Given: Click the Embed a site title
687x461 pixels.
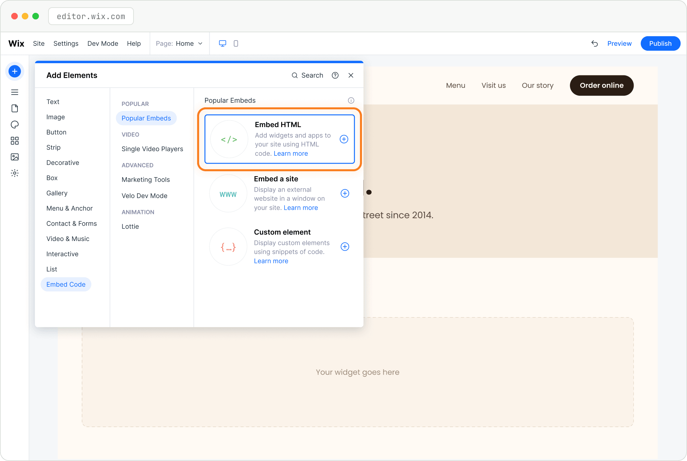Looking at the screenshot, I should pyautogui.click(x=276, y=179).
